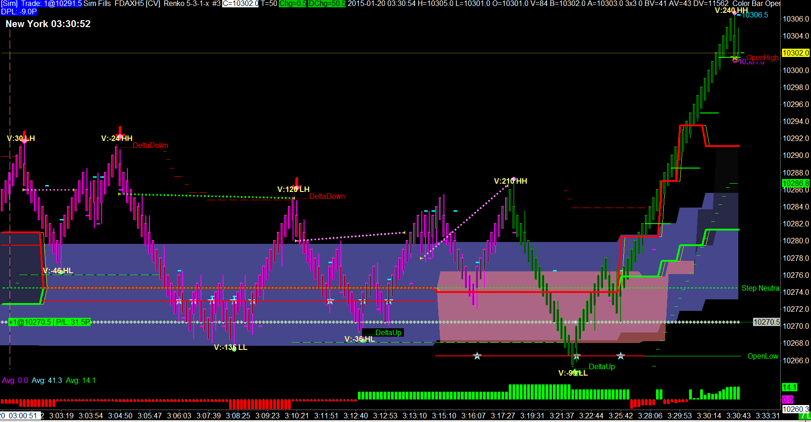
Task: Click the 3:33:31 time axis label
Action: pyautogui.click(x=768, y=416)
